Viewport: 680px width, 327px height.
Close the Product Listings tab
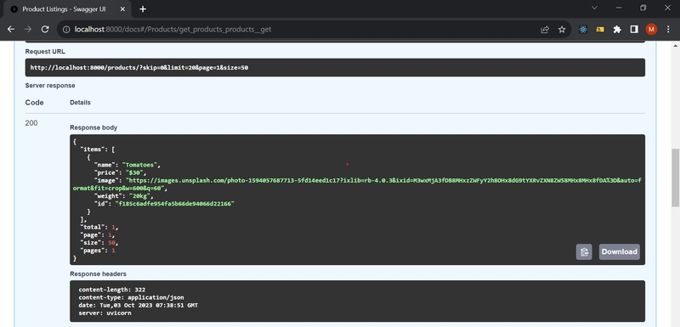[x=123, y=9]
